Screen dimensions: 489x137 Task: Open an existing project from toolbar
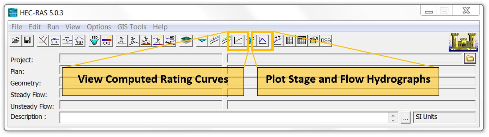(x=15, y=41)
